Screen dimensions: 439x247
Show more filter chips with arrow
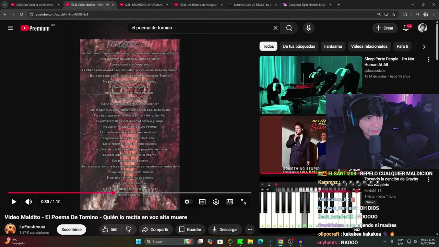click(x=424, y=47)
